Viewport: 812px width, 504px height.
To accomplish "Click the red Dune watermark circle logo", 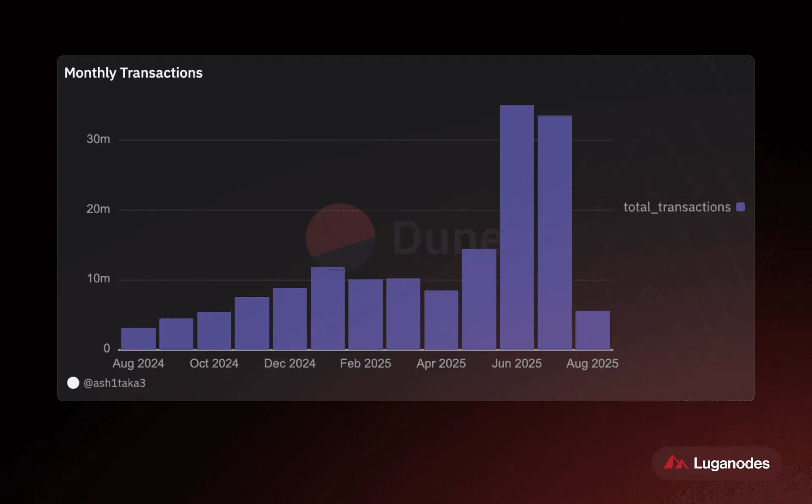I will point(340,237).
